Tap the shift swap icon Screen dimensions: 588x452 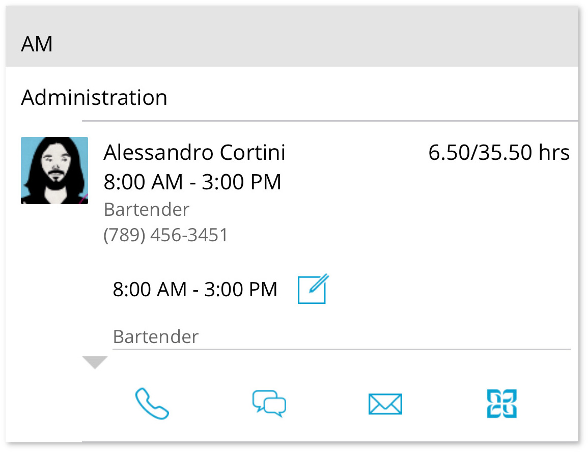point(502,404)
